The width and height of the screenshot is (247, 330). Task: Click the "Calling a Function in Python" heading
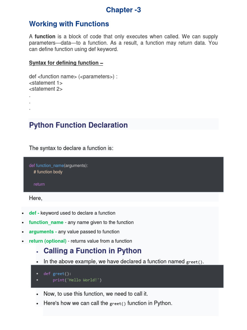[92, 251]
